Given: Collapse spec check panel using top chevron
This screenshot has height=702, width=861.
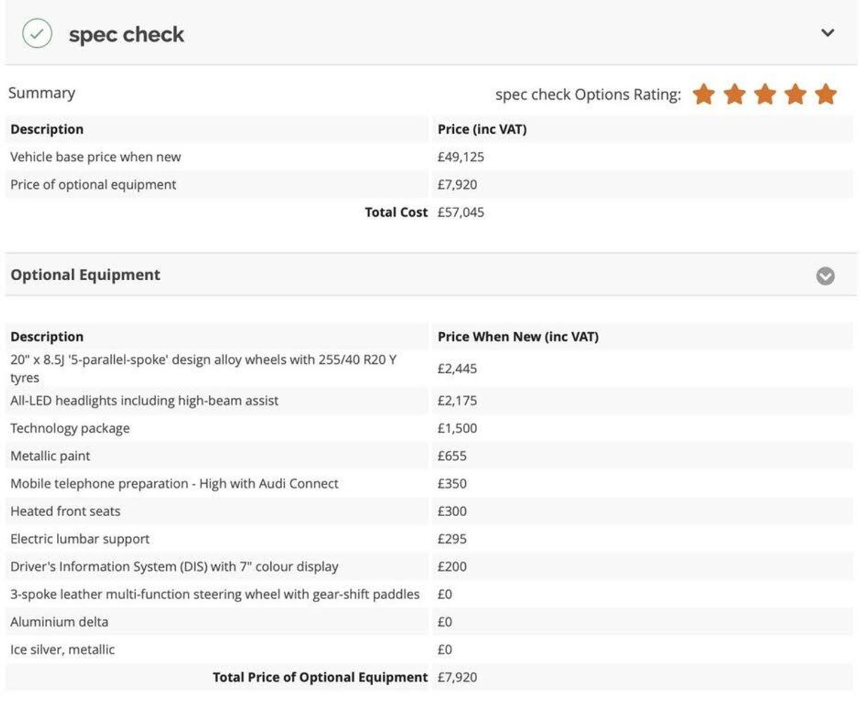Looking at the screenshot, I should [828, 33].
